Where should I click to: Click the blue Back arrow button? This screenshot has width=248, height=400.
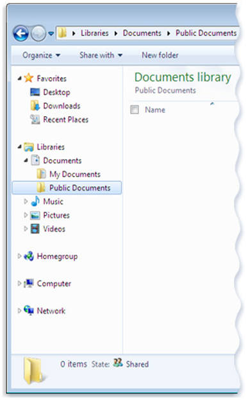point(21,33)
